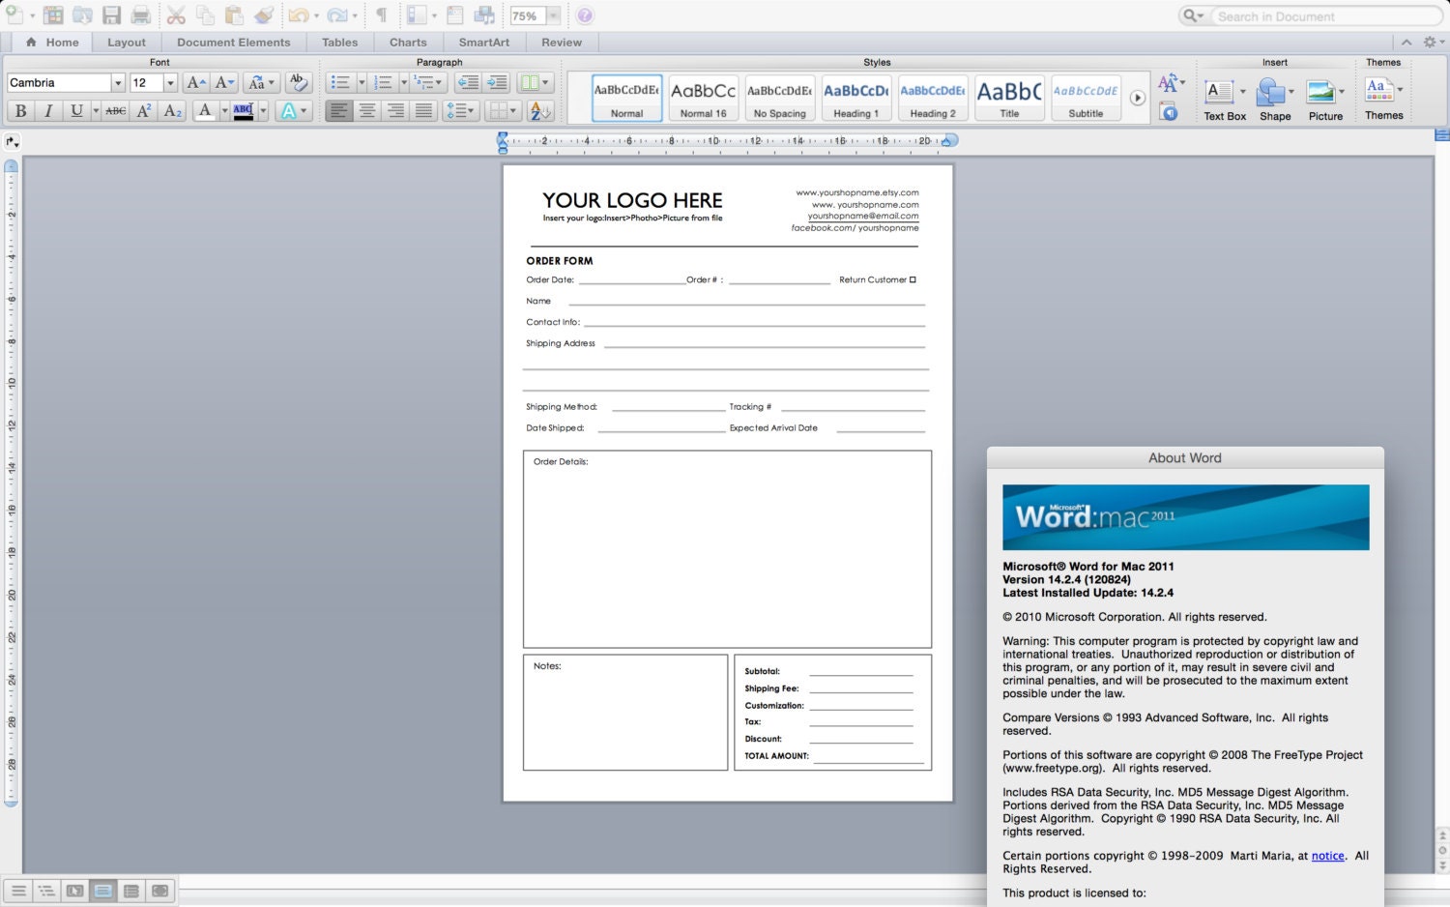
Task: Open the Review tab
Action: point(561,42)
